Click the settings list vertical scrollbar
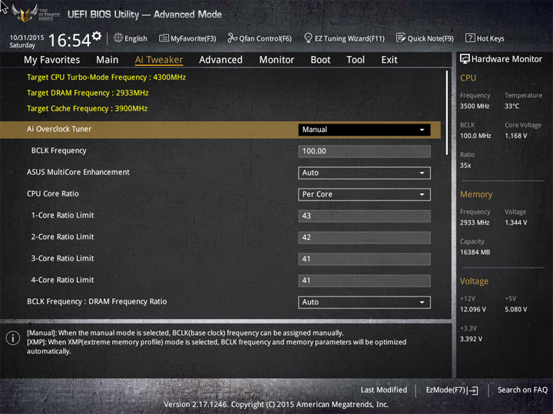The height and width of the screenshot is (414, 553). click(x=447, y=113)
